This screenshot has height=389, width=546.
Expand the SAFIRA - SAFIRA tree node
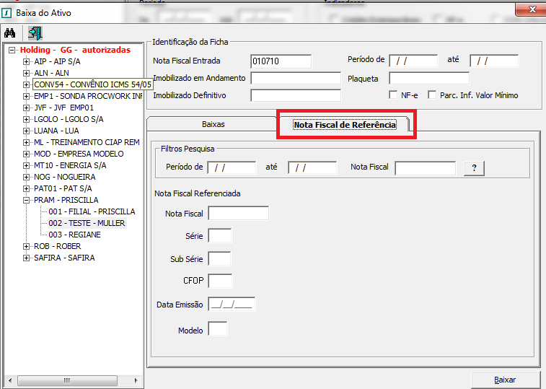tap(27, 258)
